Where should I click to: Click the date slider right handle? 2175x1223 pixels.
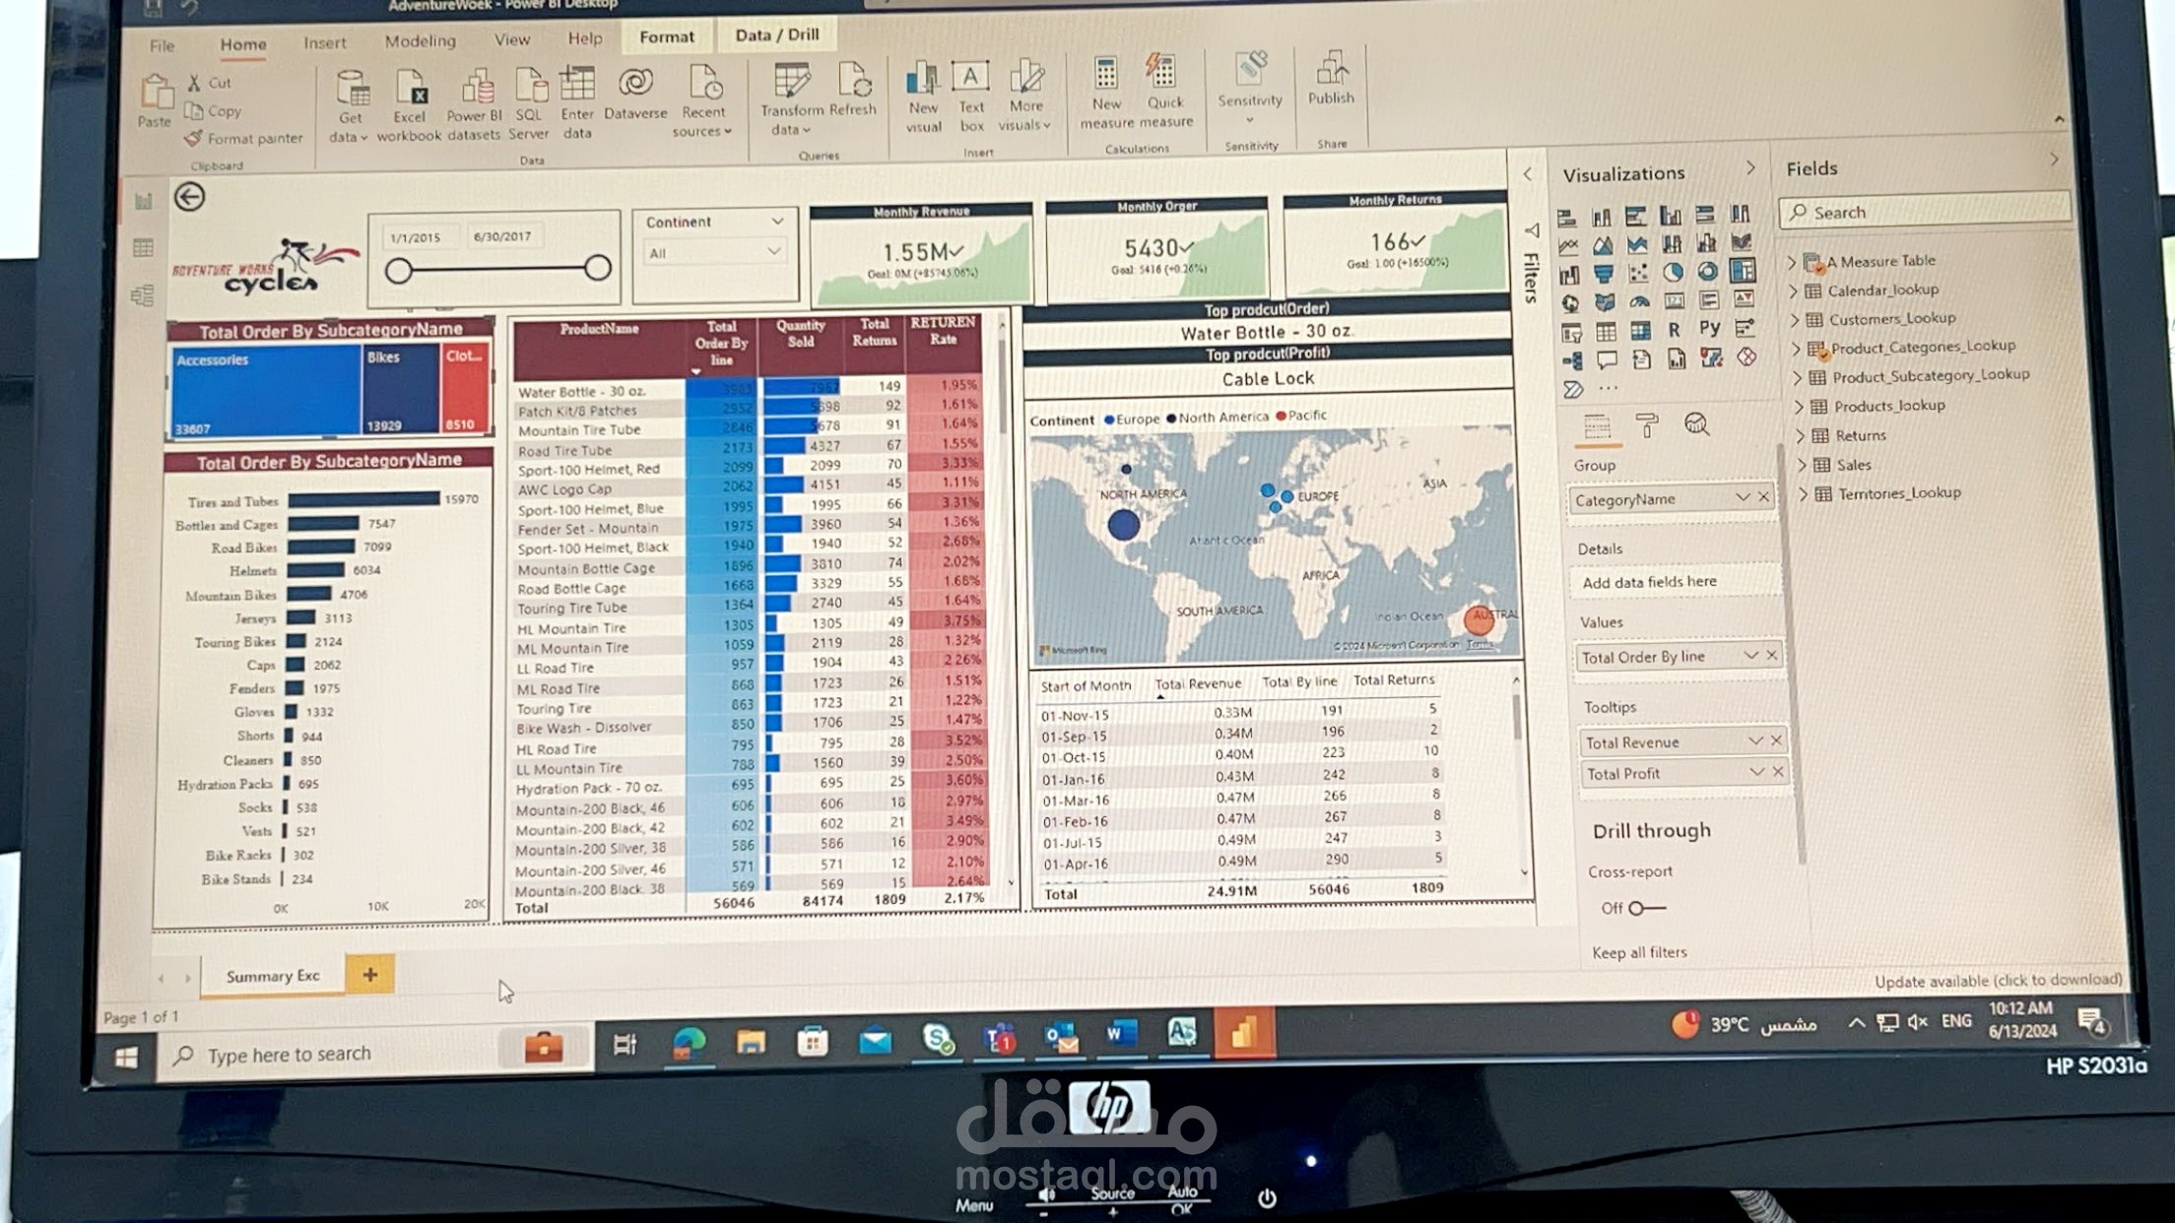[x=597, y=268]
